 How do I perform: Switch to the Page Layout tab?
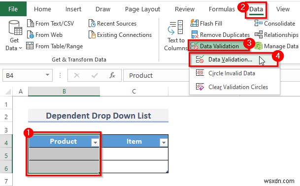click(142, 9)
